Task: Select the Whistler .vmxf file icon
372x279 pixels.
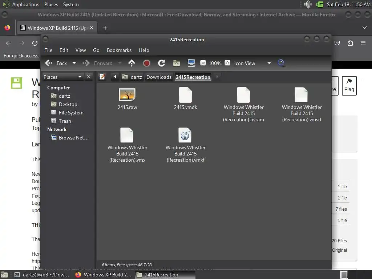Action: (185, 135)
